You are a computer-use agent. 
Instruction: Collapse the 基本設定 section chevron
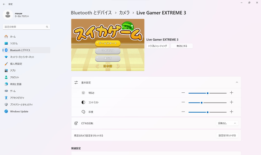pos(237,83)
